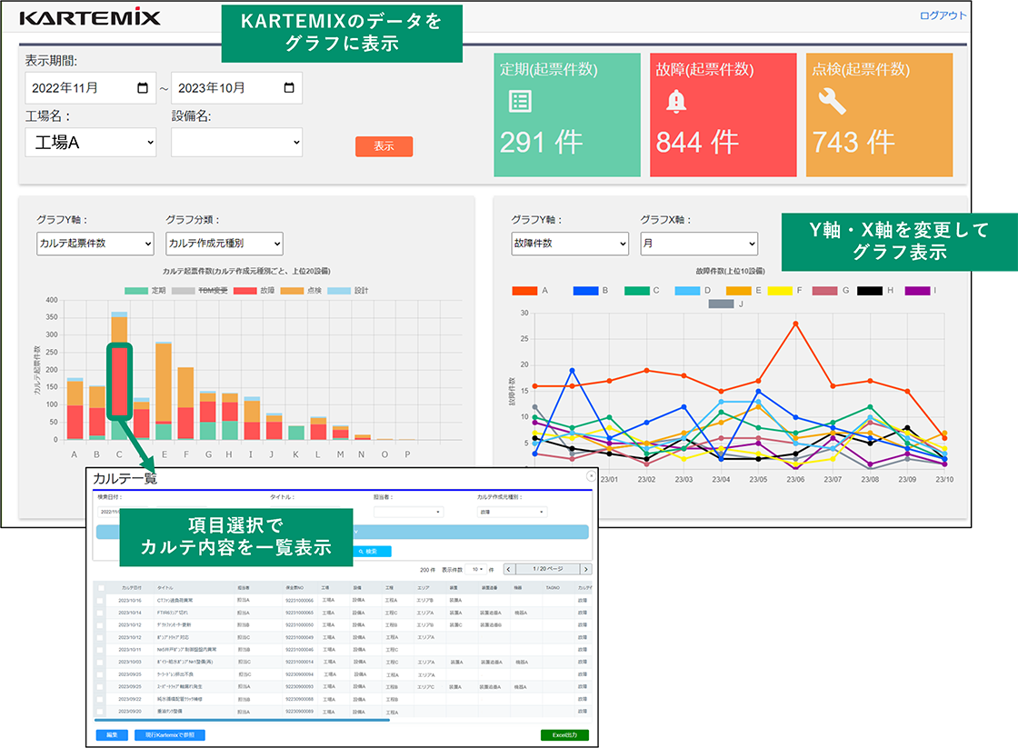
Task: Check the row dated 2023/09/22
Action: coord(100,699)
